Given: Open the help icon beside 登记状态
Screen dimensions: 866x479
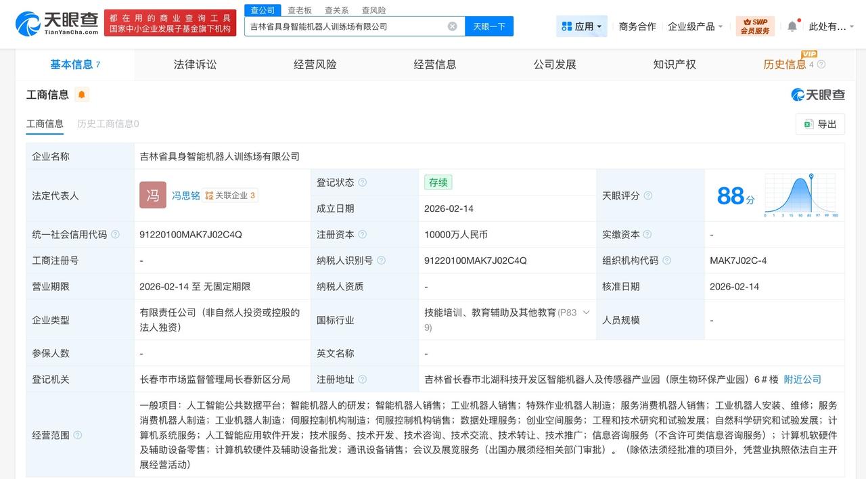Looking at the screenshot, I should 363,182.
